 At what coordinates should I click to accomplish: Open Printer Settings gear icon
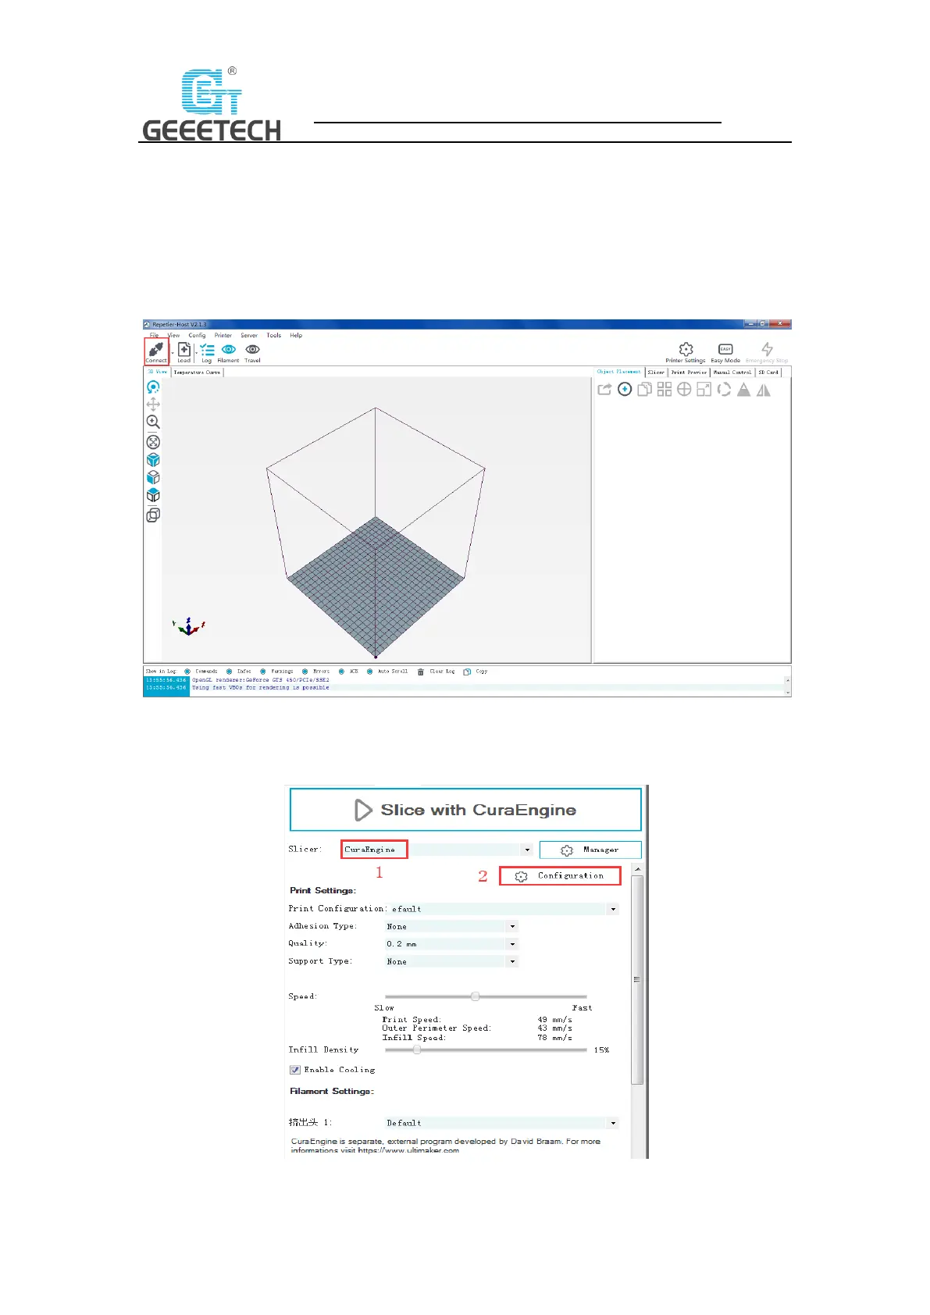(686, 349)
